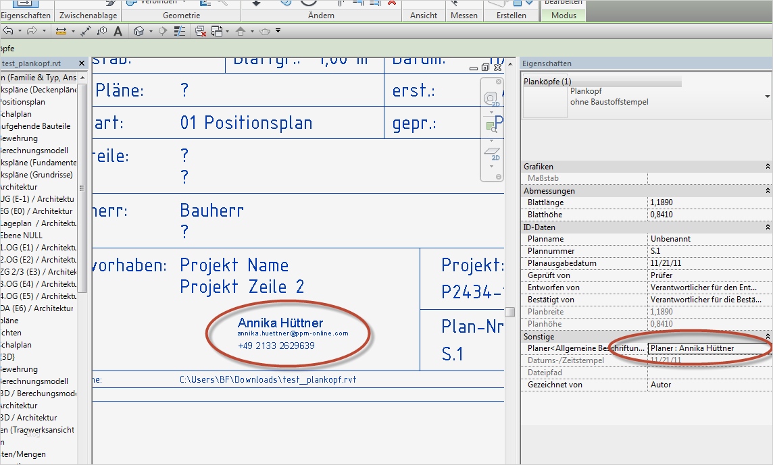Open Customize Quick Access Toolbar dropdown
The image size is (773, 465).
[x=278, y=30]
